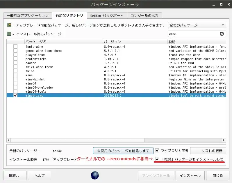Toggle the ライブラリと開発 checkbox
The height and width of the screenshot is (183, 232).
157,151
